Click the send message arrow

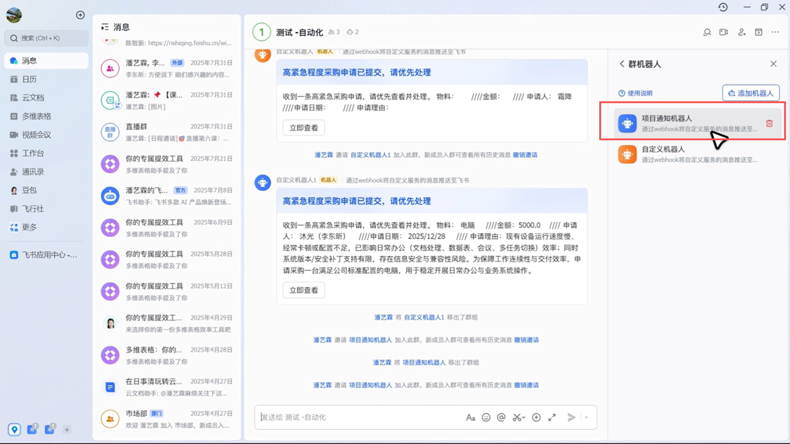point(571,417)
